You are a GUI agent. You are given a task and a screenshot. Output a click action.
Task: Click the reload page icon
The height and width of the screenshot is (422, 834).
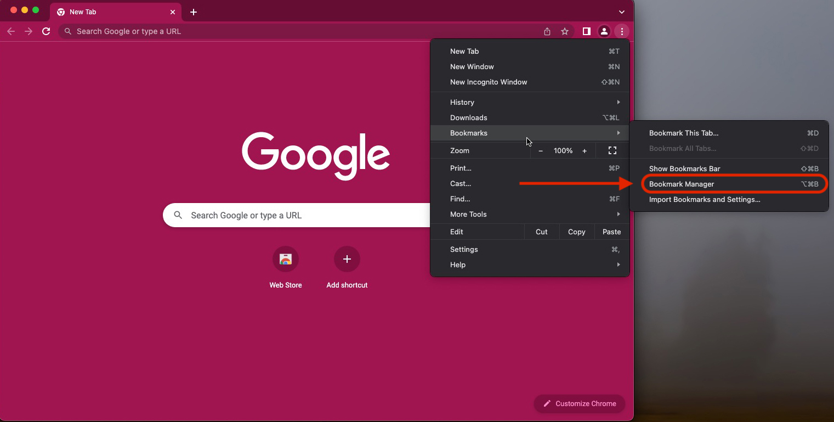[x=46, y=31]
